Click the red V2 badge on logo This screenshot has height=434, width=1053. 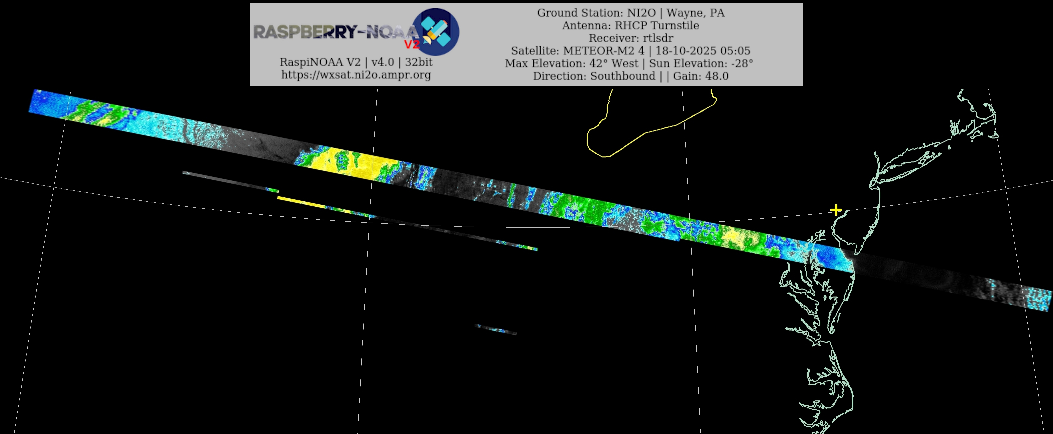tap(412, 44)
